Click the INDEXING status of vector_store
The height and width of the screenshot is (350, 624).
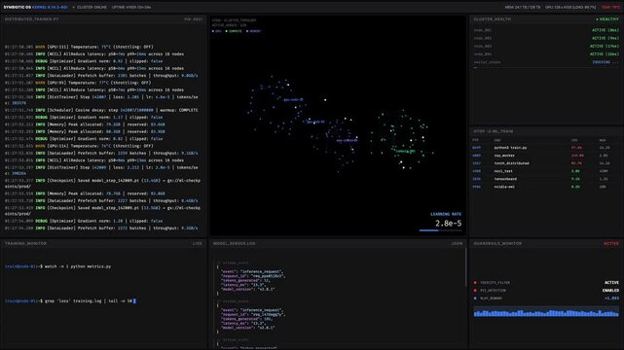(x=606, y=62)
